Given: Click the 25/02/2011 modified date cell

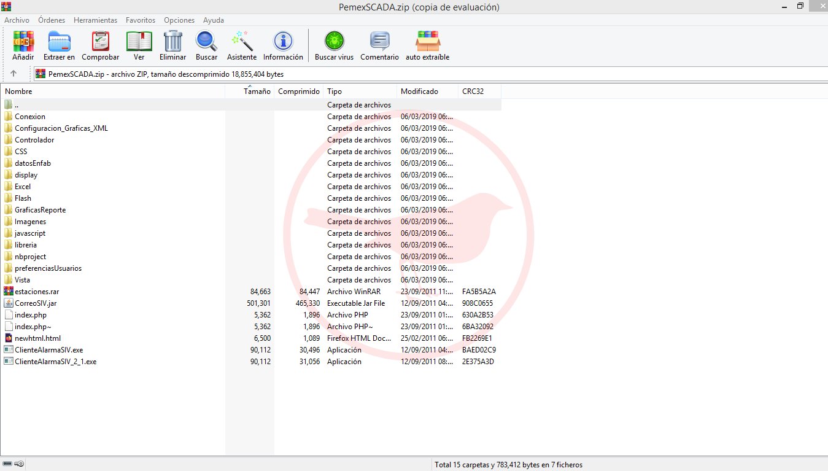Looking at the screenshot, I should tap(427, 338).
